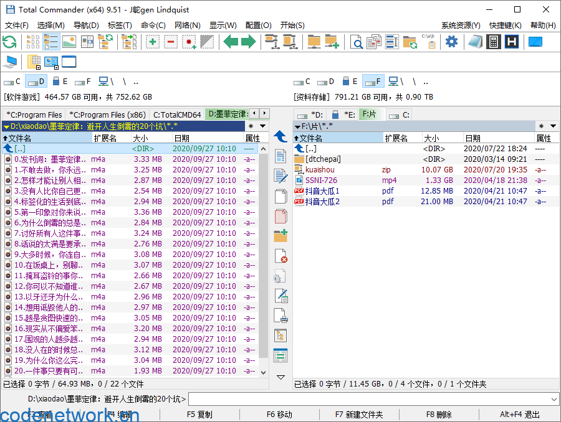This screenshot has height=422, width=561.
Task: Switch to C:Program Files (x86) tab
Action: point(107,115)
